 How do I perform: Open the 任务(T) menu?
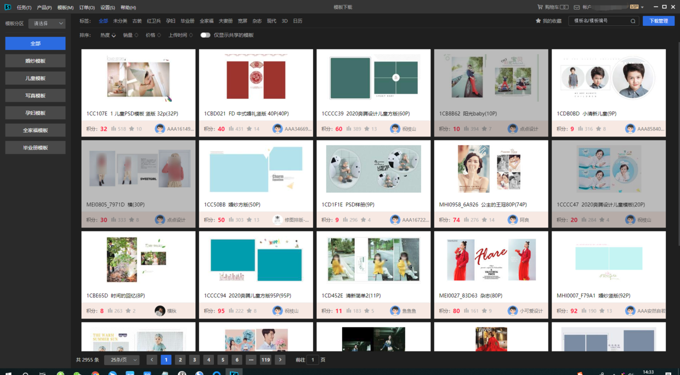(x=24, y=8)
